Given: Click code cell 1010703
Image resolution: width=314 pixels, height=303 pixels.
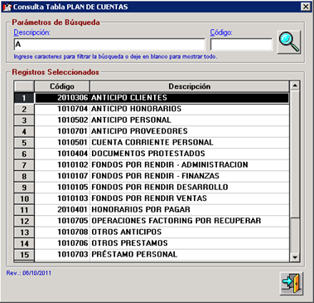Looking at the screenshot, I should point(62,255).
